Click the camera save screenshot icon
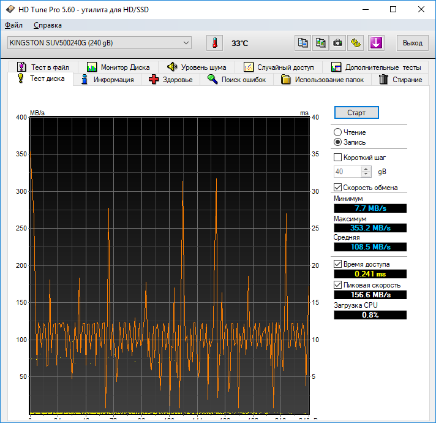 pyautogui.click(x=337, y=43)
